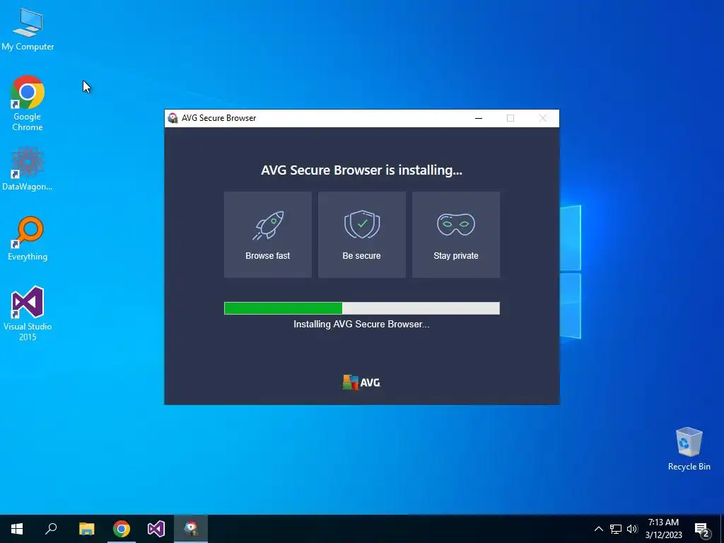The image size is (724, 543).
Task: Open the My Computer desktop icon
Action: coord(28,28)
